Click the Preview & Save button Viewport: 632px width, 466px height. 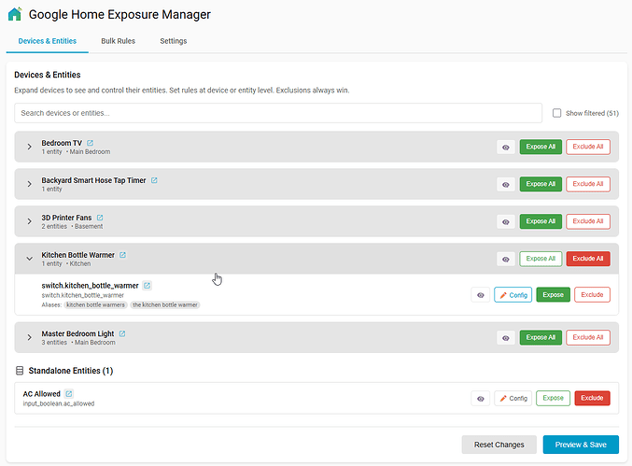[580, 445]
